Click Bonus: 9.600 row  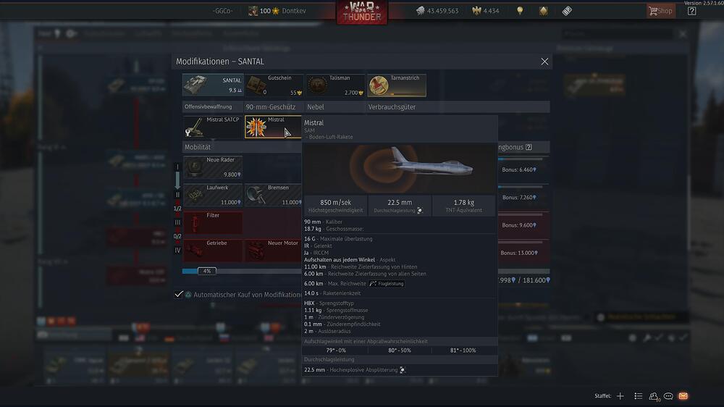click(x=519, y=225)
